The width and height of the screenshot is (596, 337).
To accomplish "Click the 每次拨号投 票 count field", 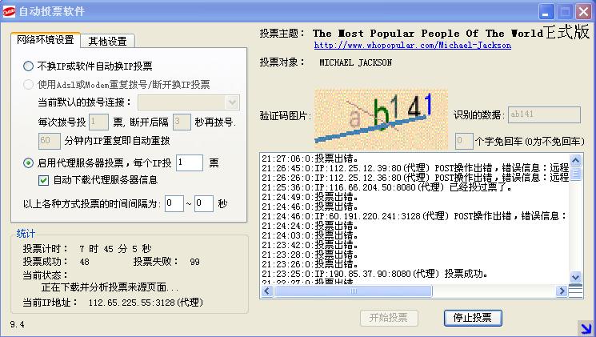I will coord(98,122).
